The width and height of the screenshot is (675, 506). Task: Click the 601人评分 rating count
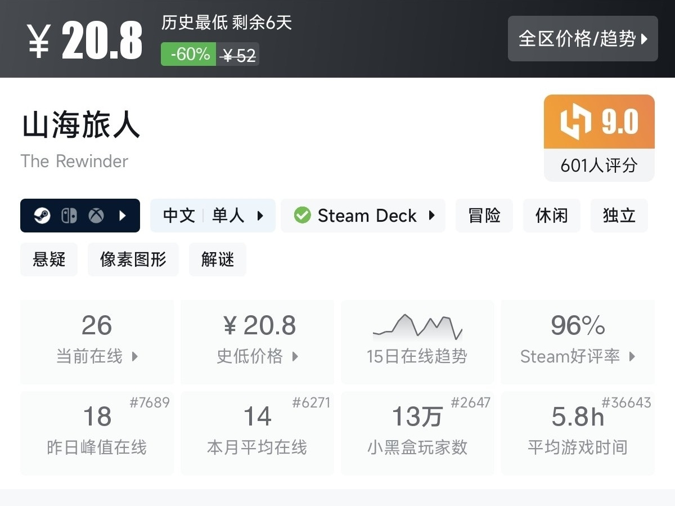coord(599,165)
